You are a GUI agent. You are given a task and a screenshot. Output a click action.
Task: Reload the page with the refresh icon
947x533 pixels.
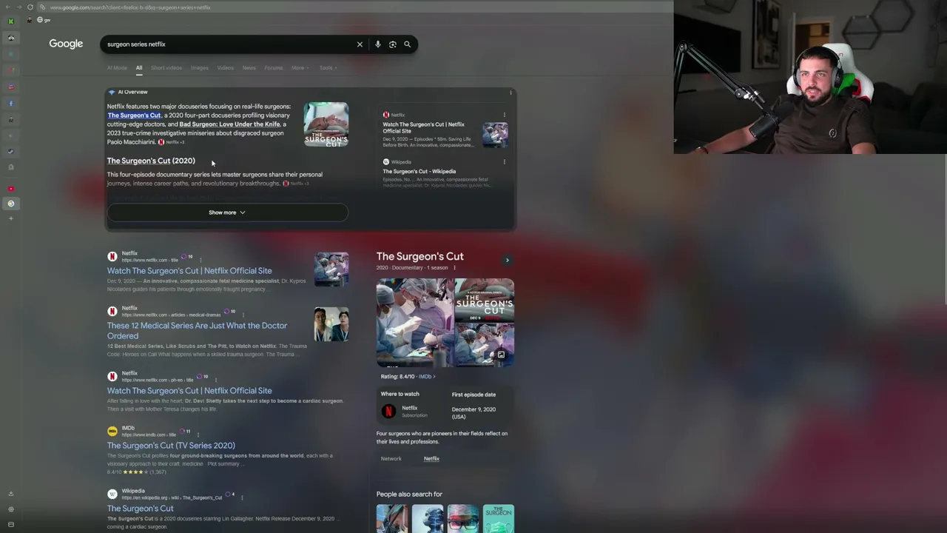(x=30, y=7)
